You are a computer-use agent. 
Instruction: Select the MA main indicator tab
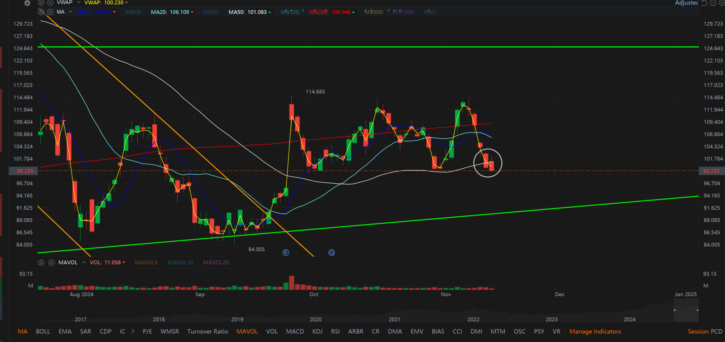(x=23, y=332)
